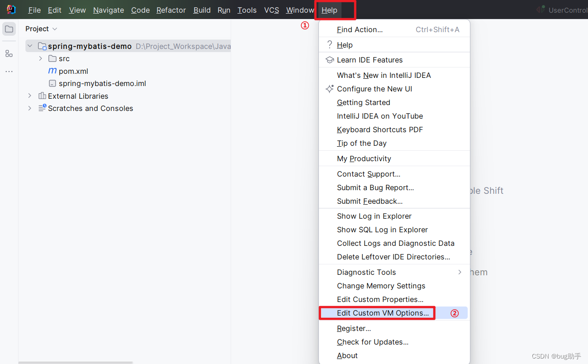Click the Configure the New UI sparkle icon
Viewport: 588px width, 364px height.
330,89
